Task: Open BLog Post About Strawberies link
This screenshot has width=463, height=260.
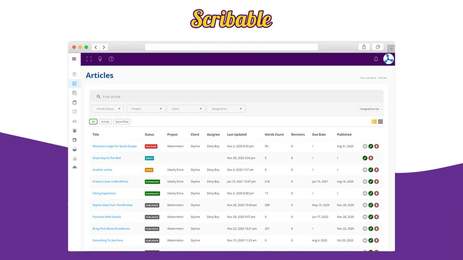Action: pos(111,229)
